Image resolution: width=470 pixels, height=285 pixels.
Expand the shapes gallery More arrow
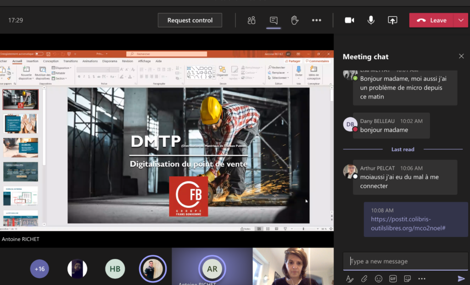[x=214, y=77]
